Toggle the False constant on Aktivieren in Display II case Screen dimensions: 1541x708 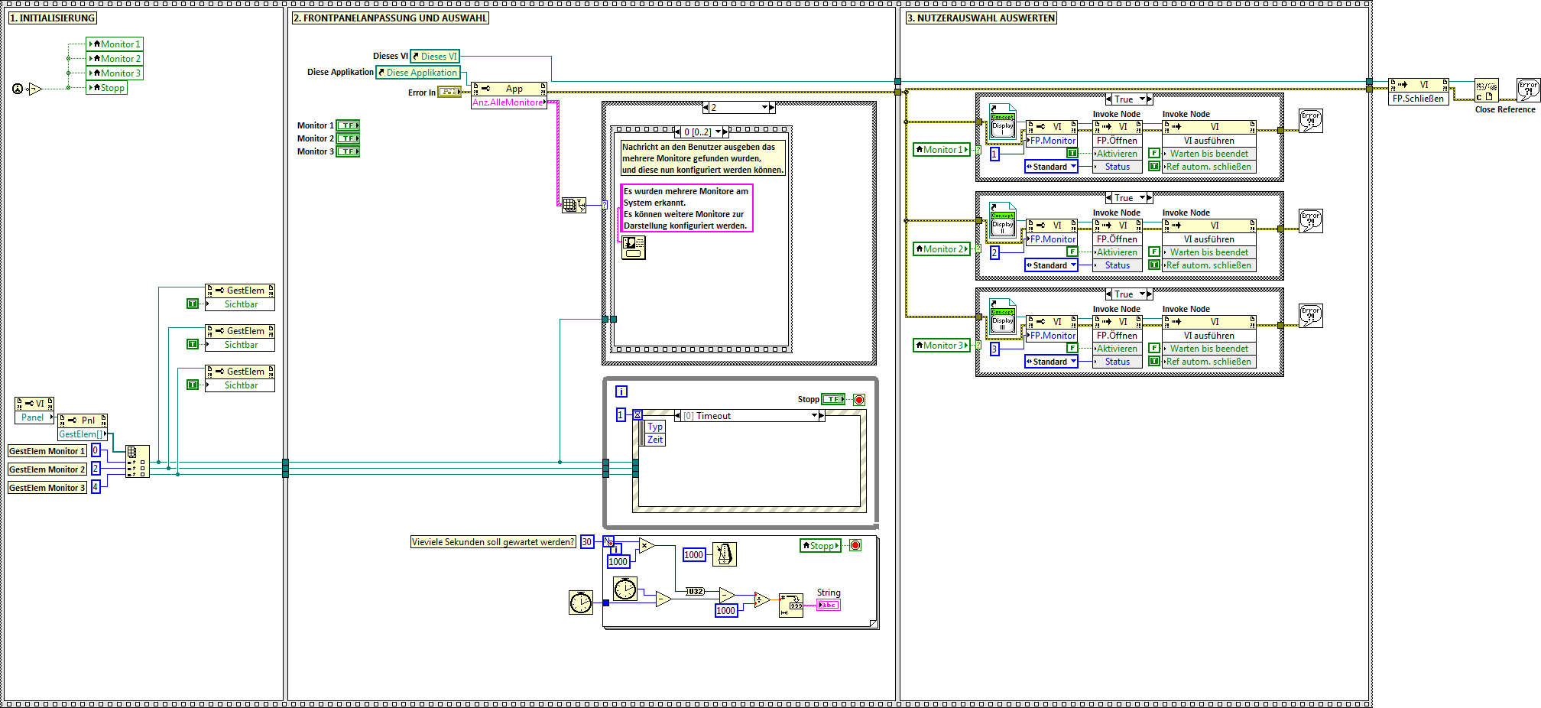click(1072, 252)
